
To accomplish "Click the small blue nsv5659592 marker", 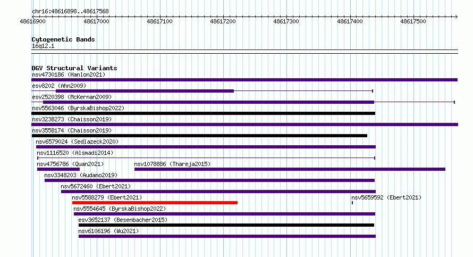I will pyautogui.click(x=352, y=203).
